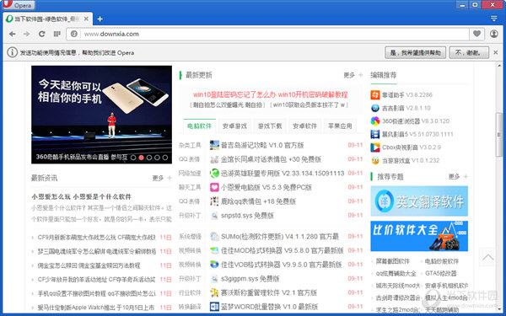Image resolution: width=506 pixels, height=316 pixels.
Task: Decline with the 不，谢谢 button
Action: tap(469, 52)
